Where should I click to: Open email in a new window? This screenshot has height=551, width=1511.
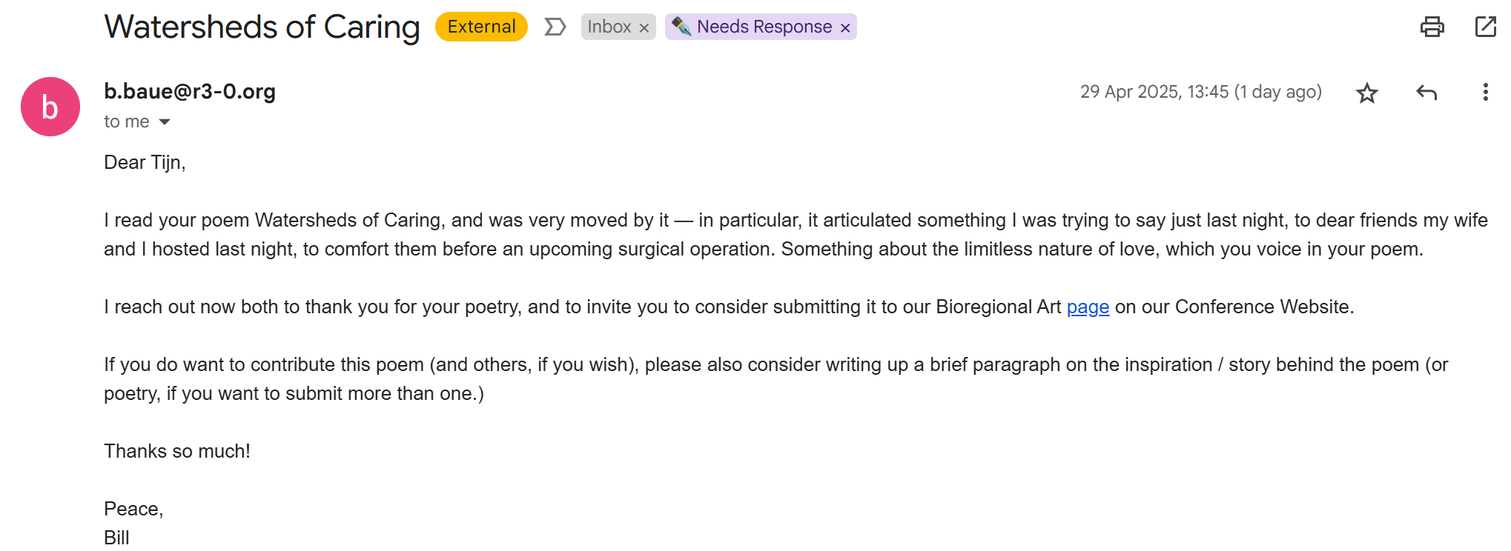1485,27
